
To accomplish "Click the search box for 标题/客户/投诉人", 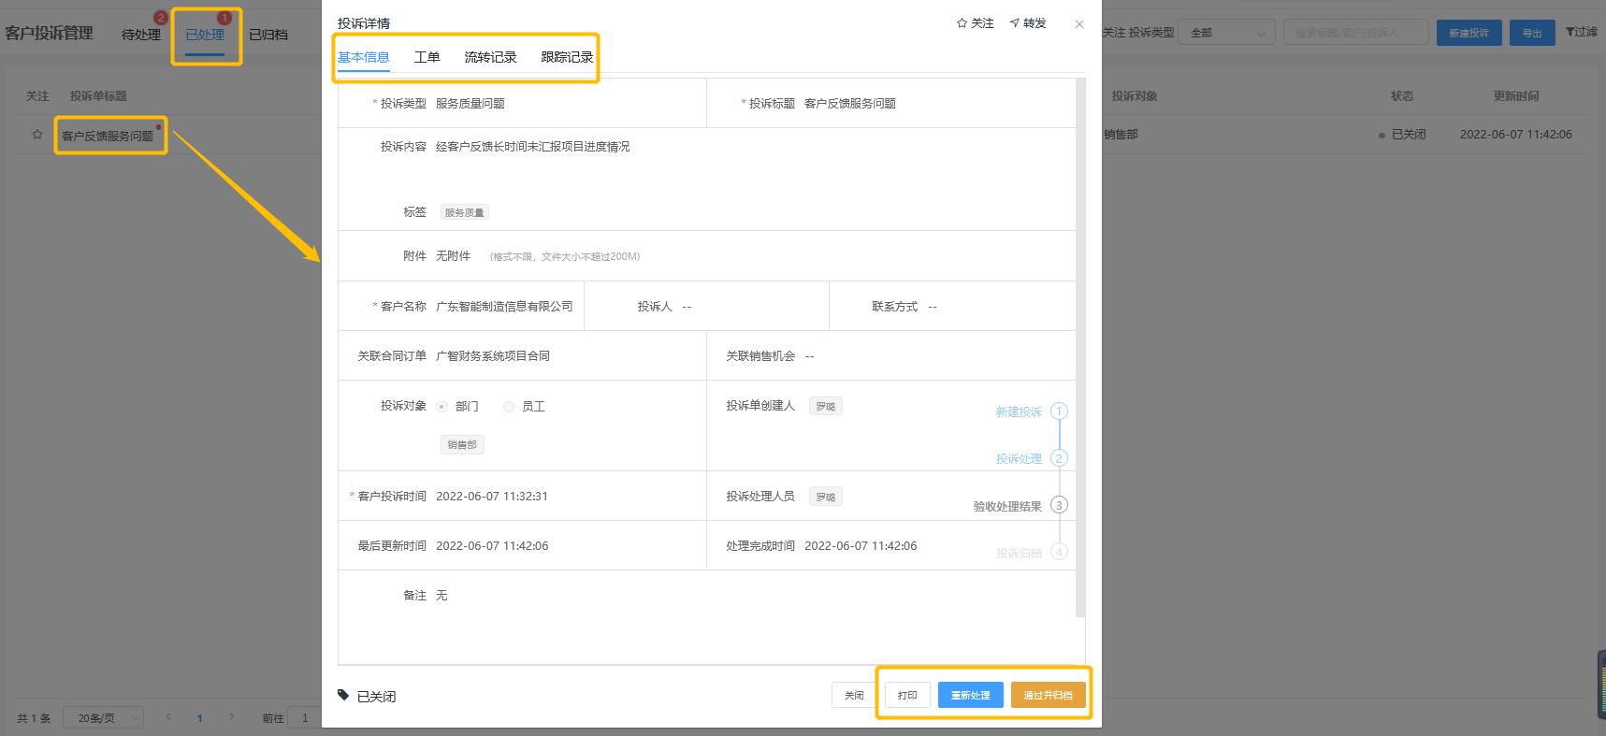I will [1355, 33].
